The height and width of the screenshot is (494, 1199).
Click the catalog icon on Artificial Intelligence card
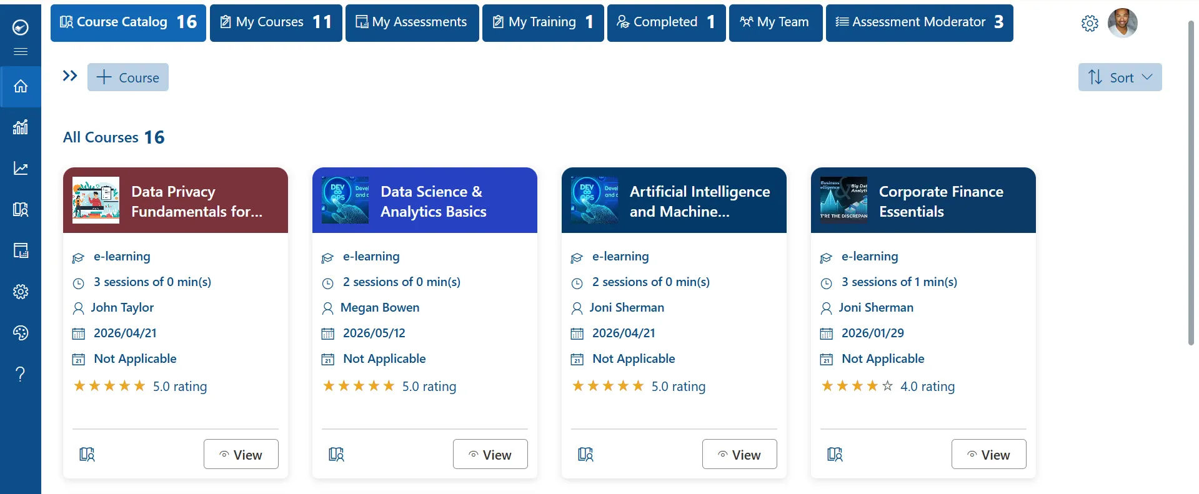pos(585,455)
